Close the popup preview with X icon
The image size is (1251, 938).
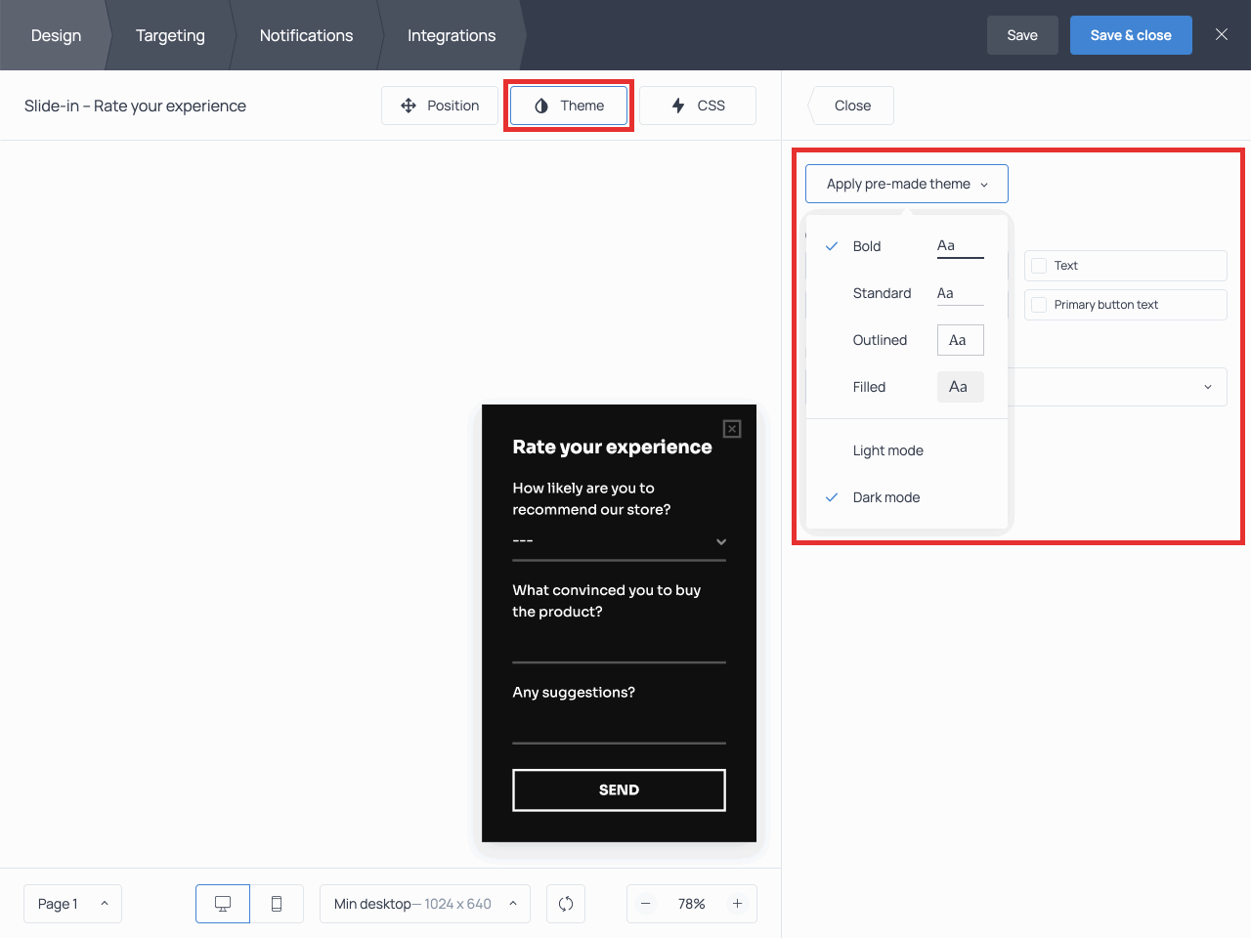(x=732, y=429)
